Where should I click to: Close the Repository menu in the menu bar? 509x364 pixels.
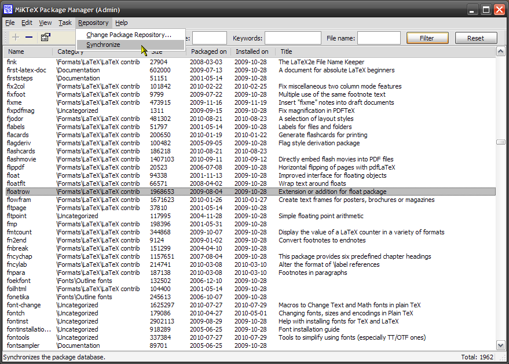93,23
